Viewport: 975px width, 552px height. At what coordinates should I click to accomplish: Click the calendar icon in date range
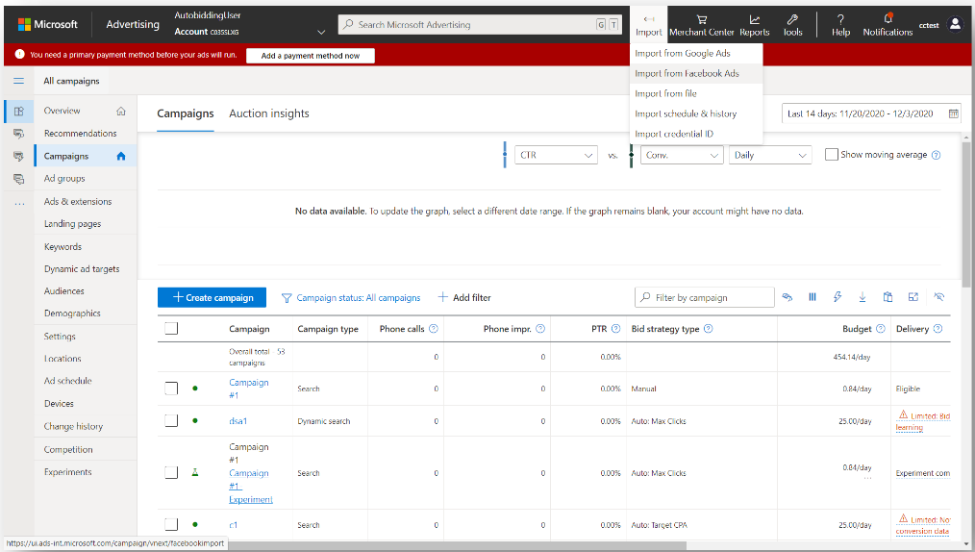click(x=953, y=113)
